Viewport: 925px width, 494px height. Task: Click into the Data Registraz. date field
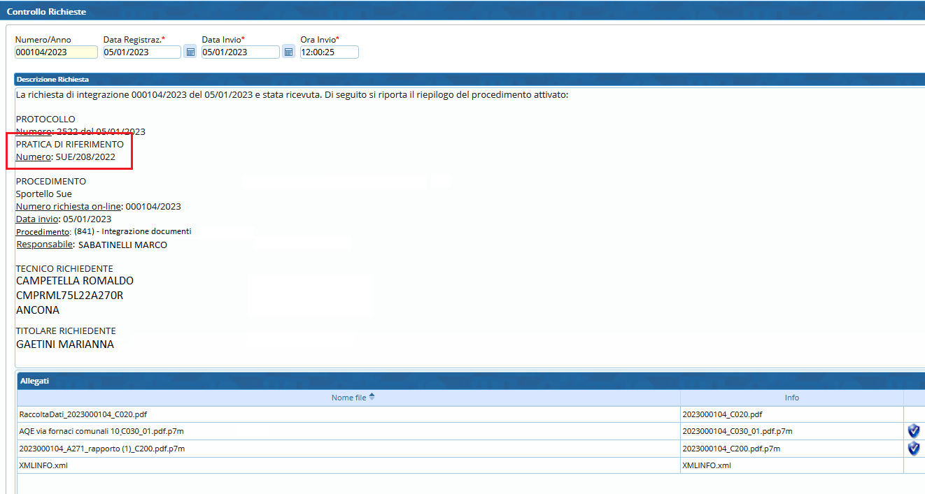coord(141,52)
